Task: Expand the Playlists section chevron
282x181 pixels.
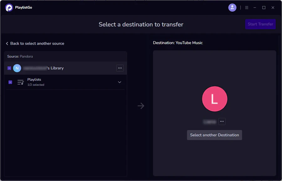Action: click(119, 82)
